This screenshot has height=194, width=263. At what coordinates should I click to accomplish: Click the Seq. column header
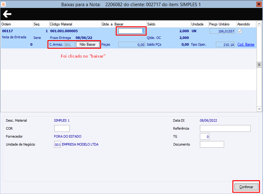point(41,24)
